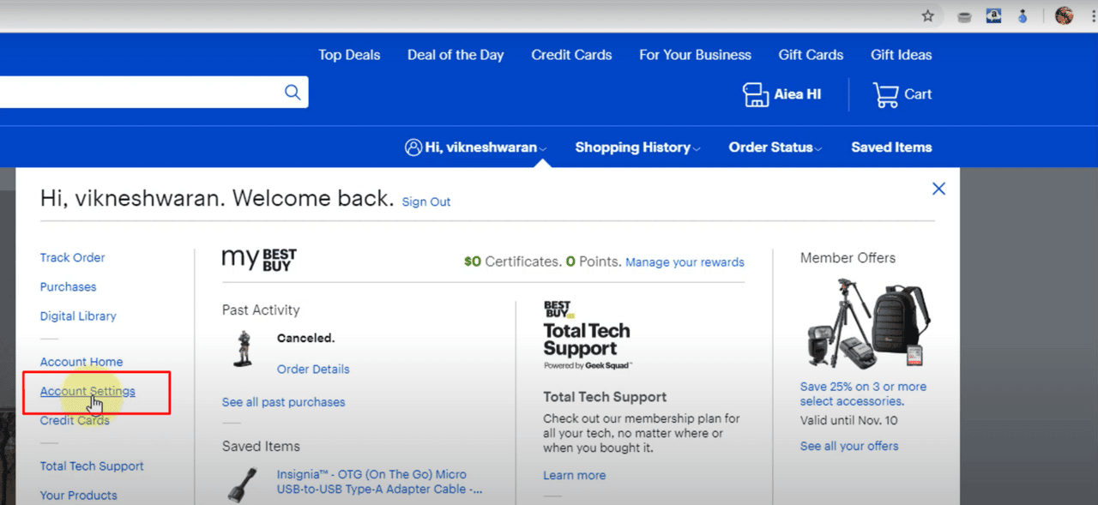Expand the Shopping History dropdown
This screenshot has height=505, width=1098.
[x=637, y=147]
